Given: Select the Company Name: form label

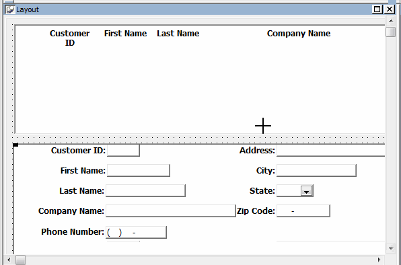Looking at the screenshot, I should (71, 211).
